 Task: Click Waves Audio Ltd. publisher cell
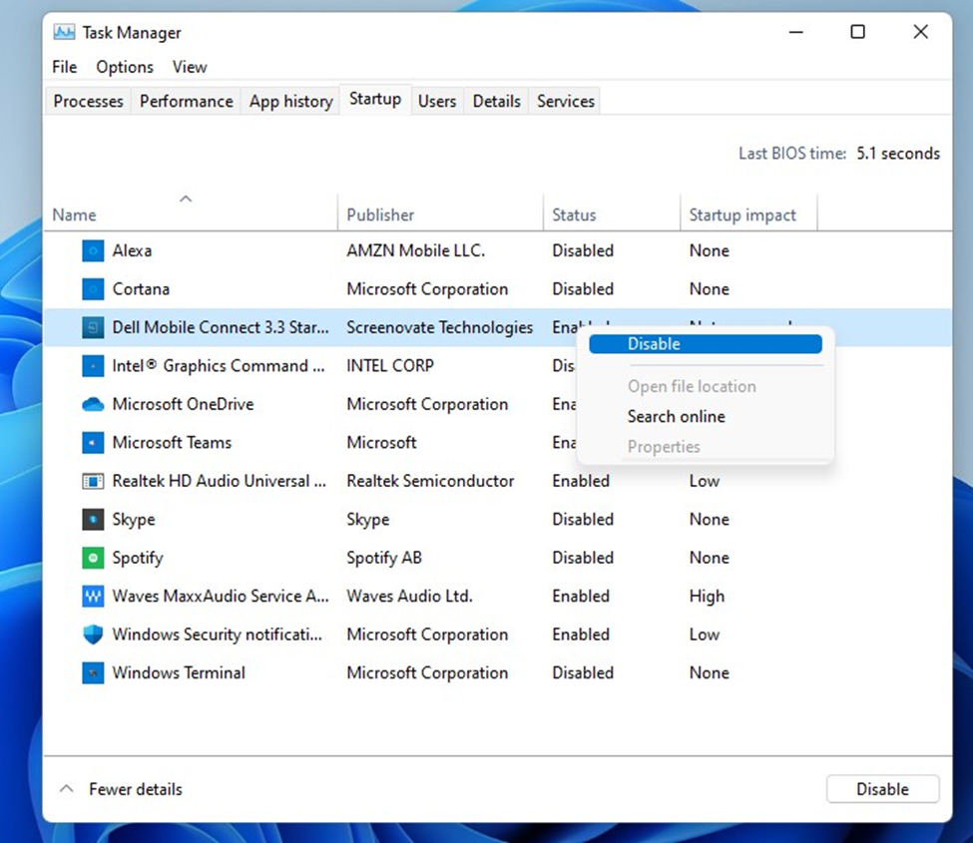[409, 597]
